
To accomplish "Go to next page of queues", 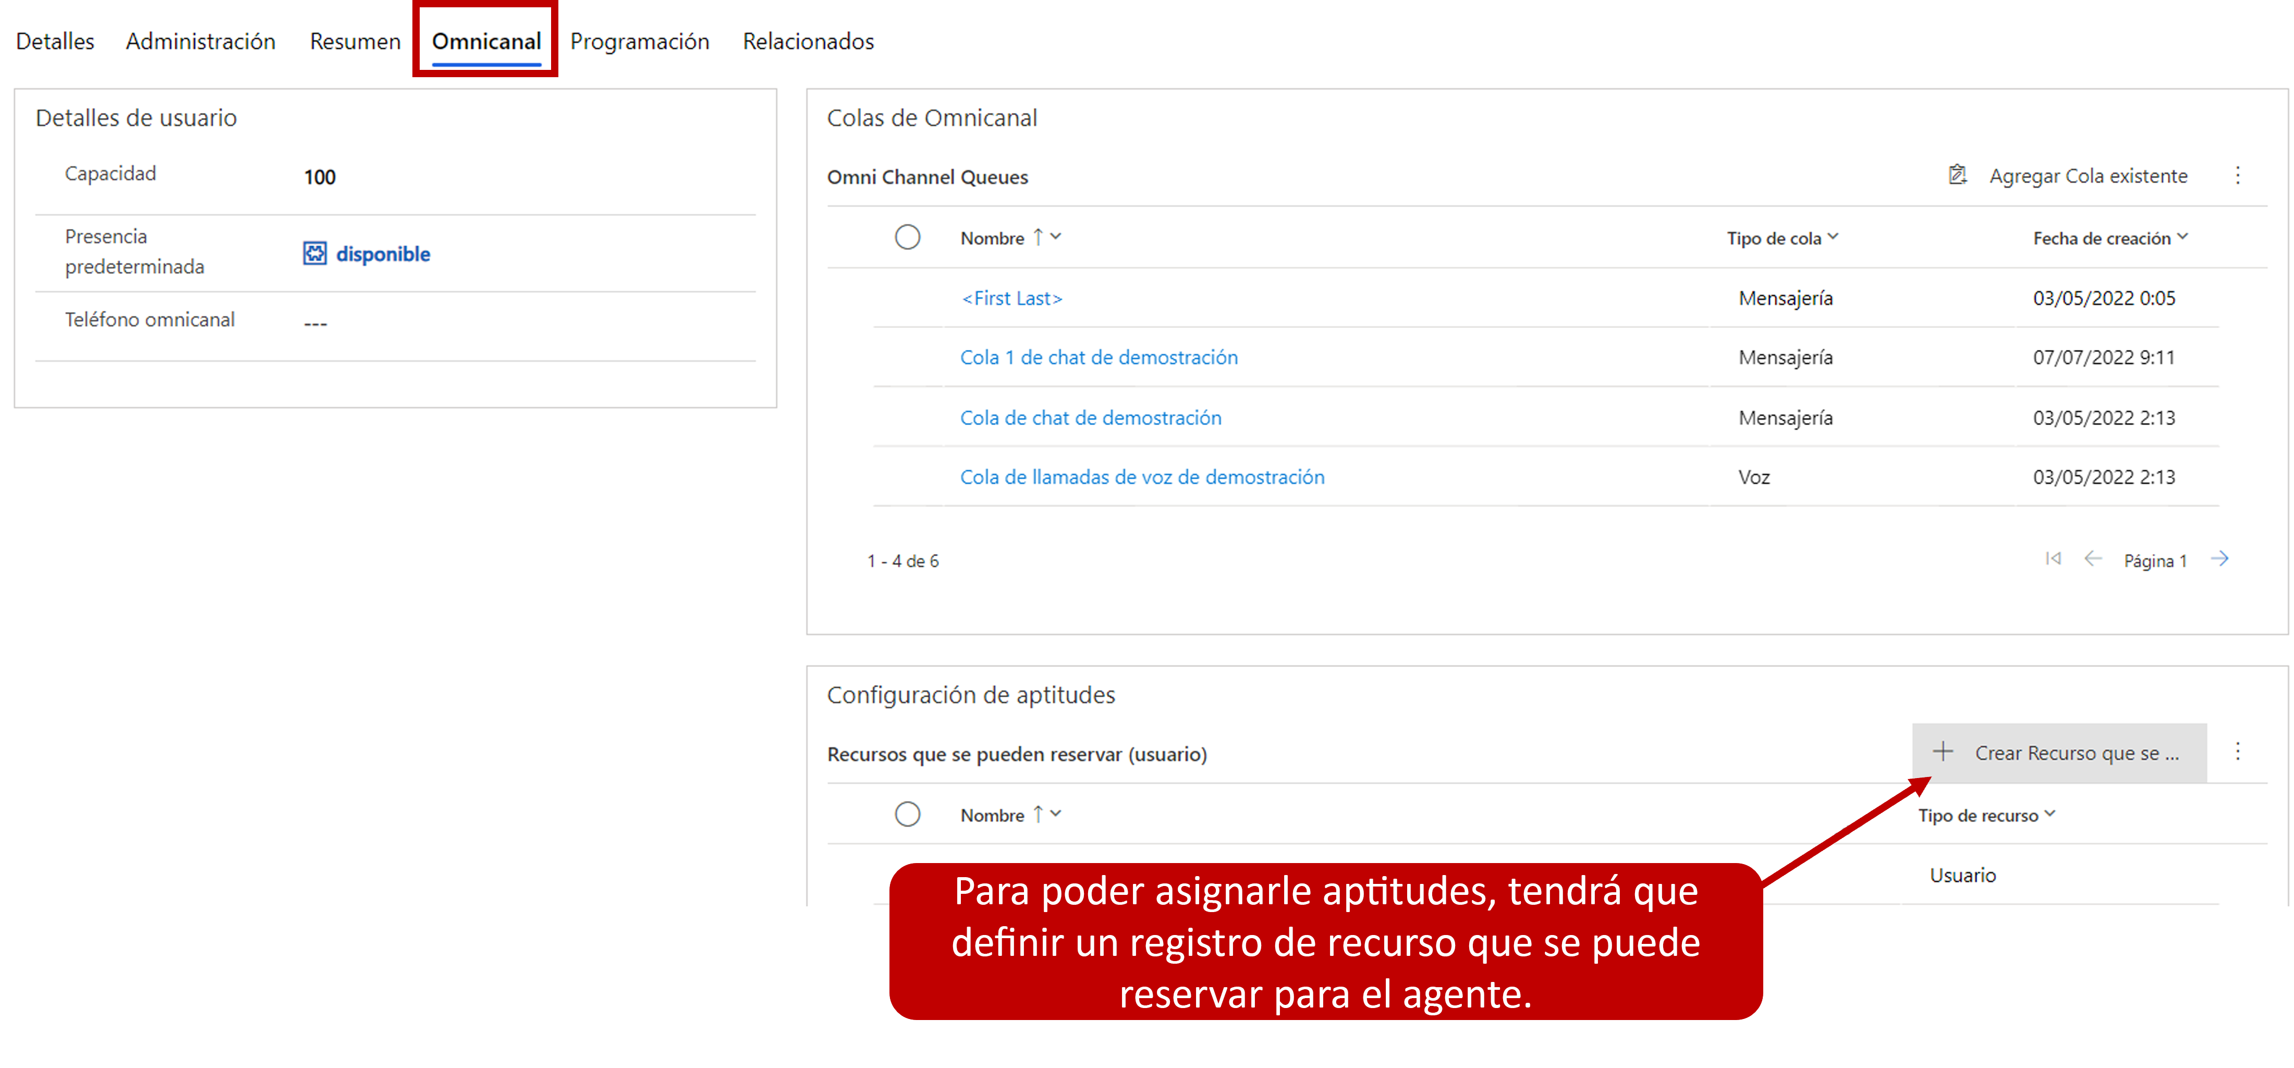I will pos(2219,560).
